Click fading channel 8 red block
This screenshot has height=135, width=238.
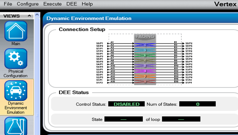(145, 81)
